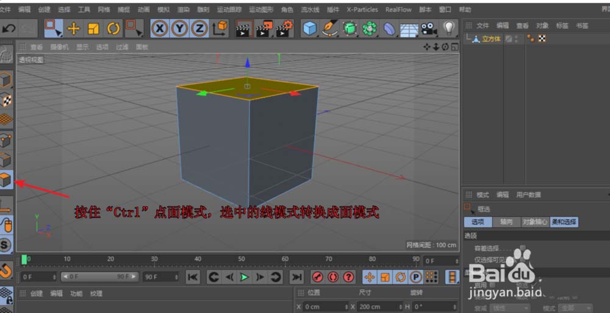Select the Move tool in toolbar
610x313 pixels.
[x=74, y=28]
